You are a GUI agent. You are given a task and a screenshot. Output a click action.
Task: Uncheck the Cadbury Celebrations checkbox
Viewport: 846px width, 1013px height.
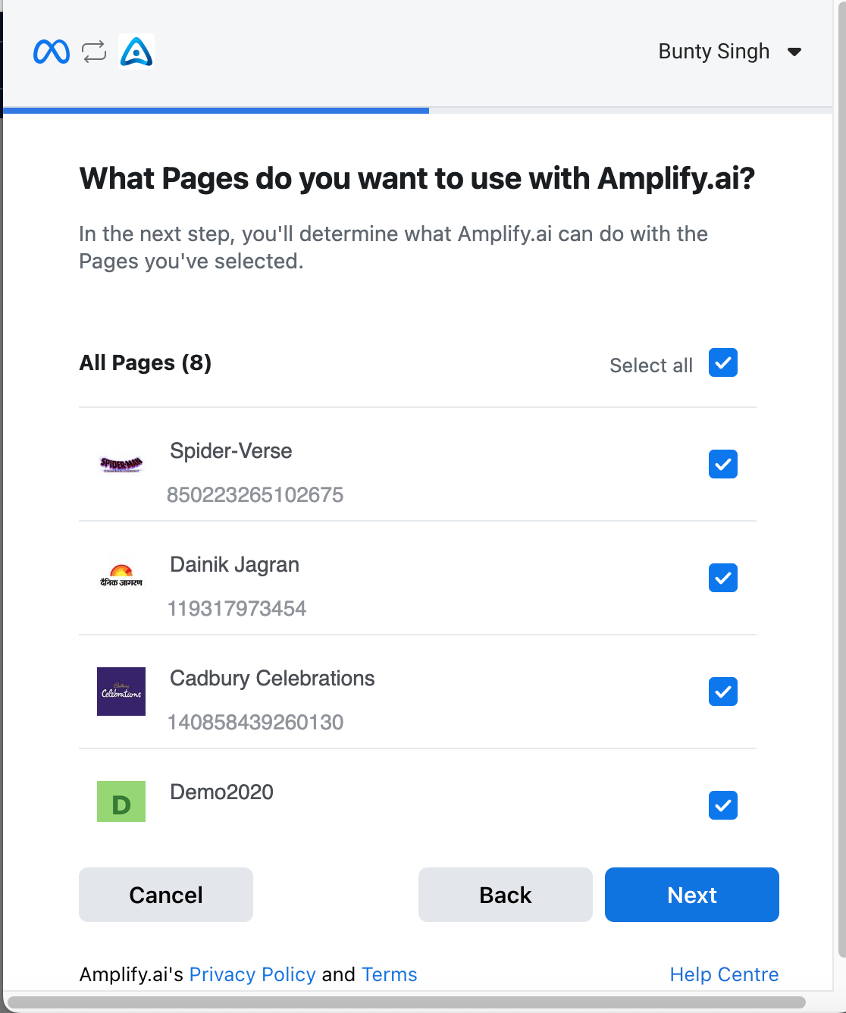723,692
